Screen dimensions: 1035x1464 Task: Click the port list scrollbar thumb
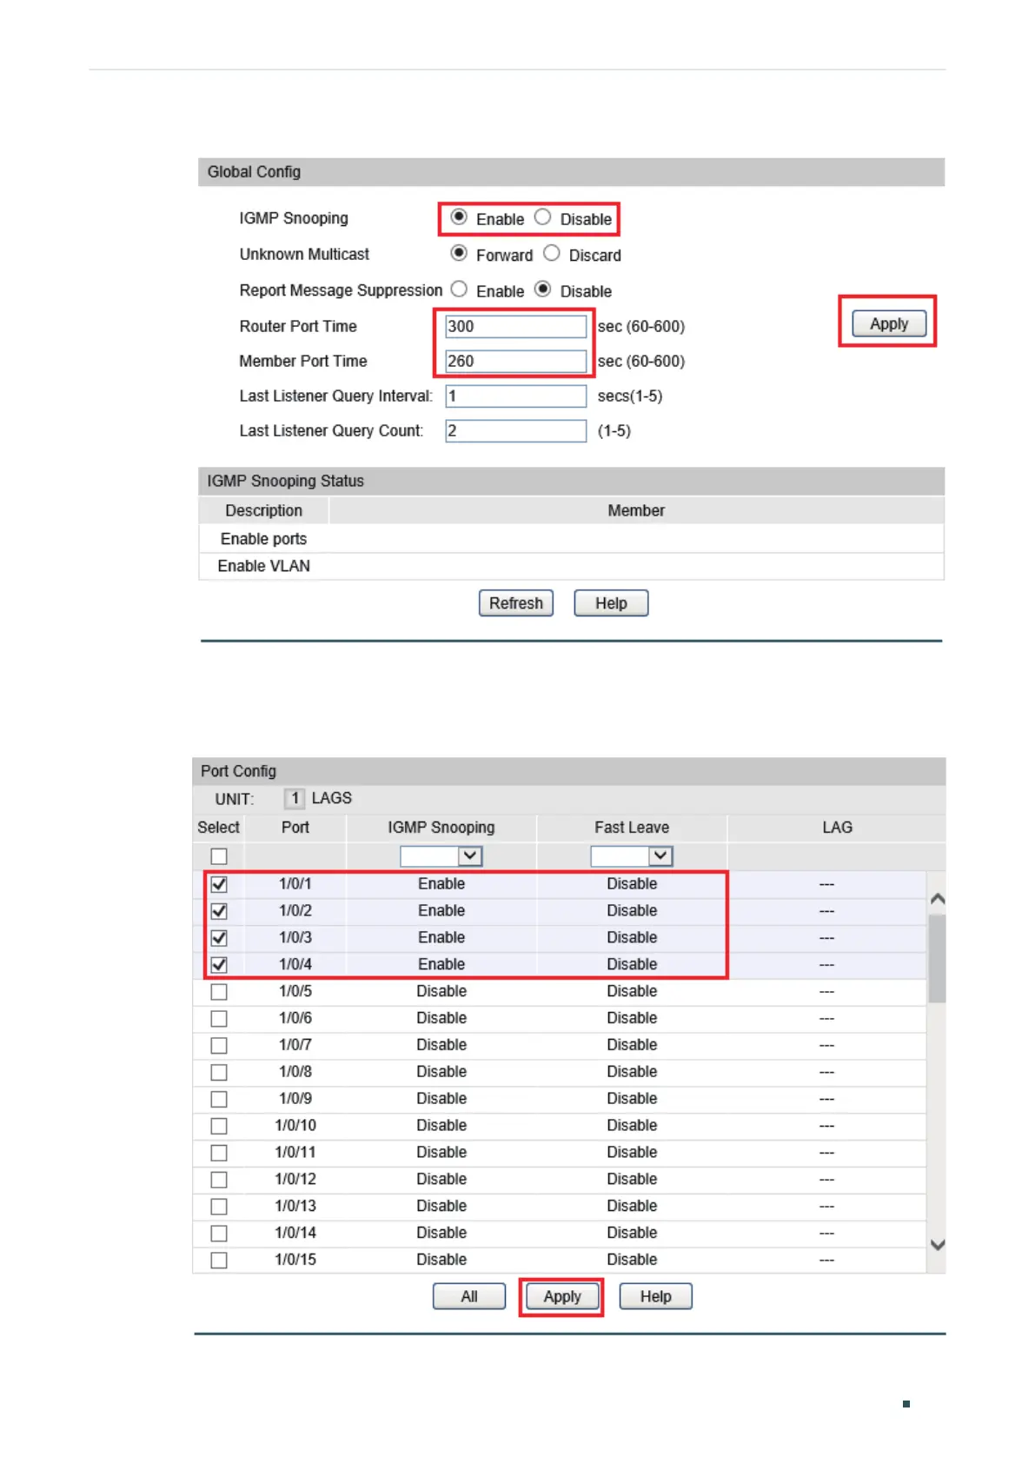pyautogui.click(x=937, y=958)
